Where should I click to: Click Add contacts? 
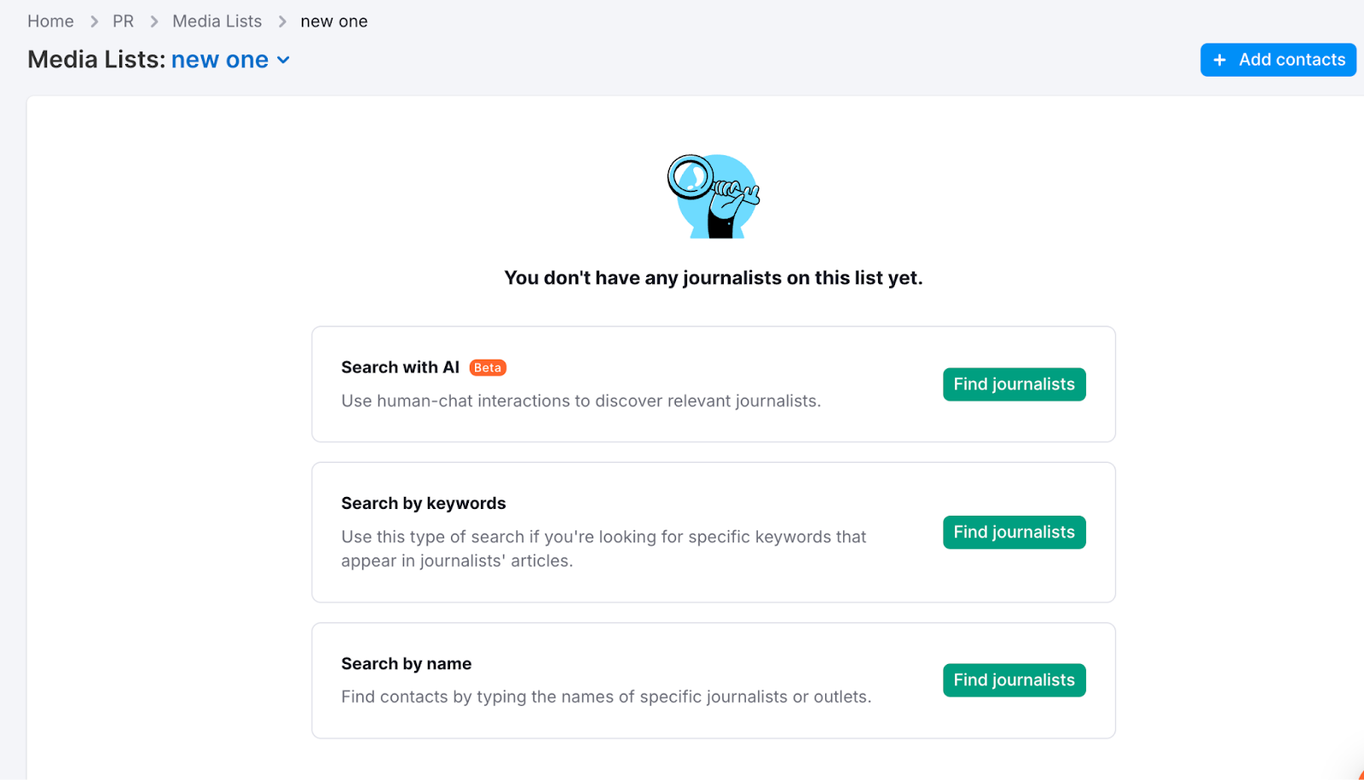point(1277,60)
